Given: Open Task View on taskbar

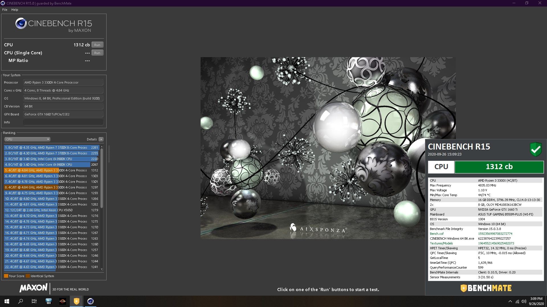Looking at the screenshot, I should [34, 301].
